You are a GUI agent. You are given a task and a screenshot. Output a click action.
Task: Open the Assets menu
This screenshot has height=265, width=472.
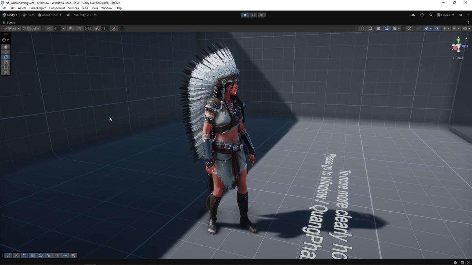[22, 8]
